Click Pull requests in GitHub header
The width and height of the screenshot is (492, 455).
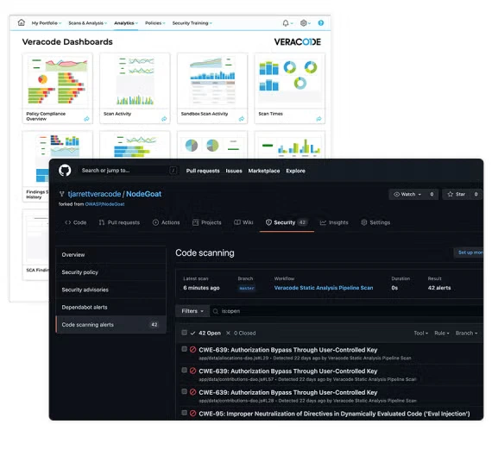203,171
